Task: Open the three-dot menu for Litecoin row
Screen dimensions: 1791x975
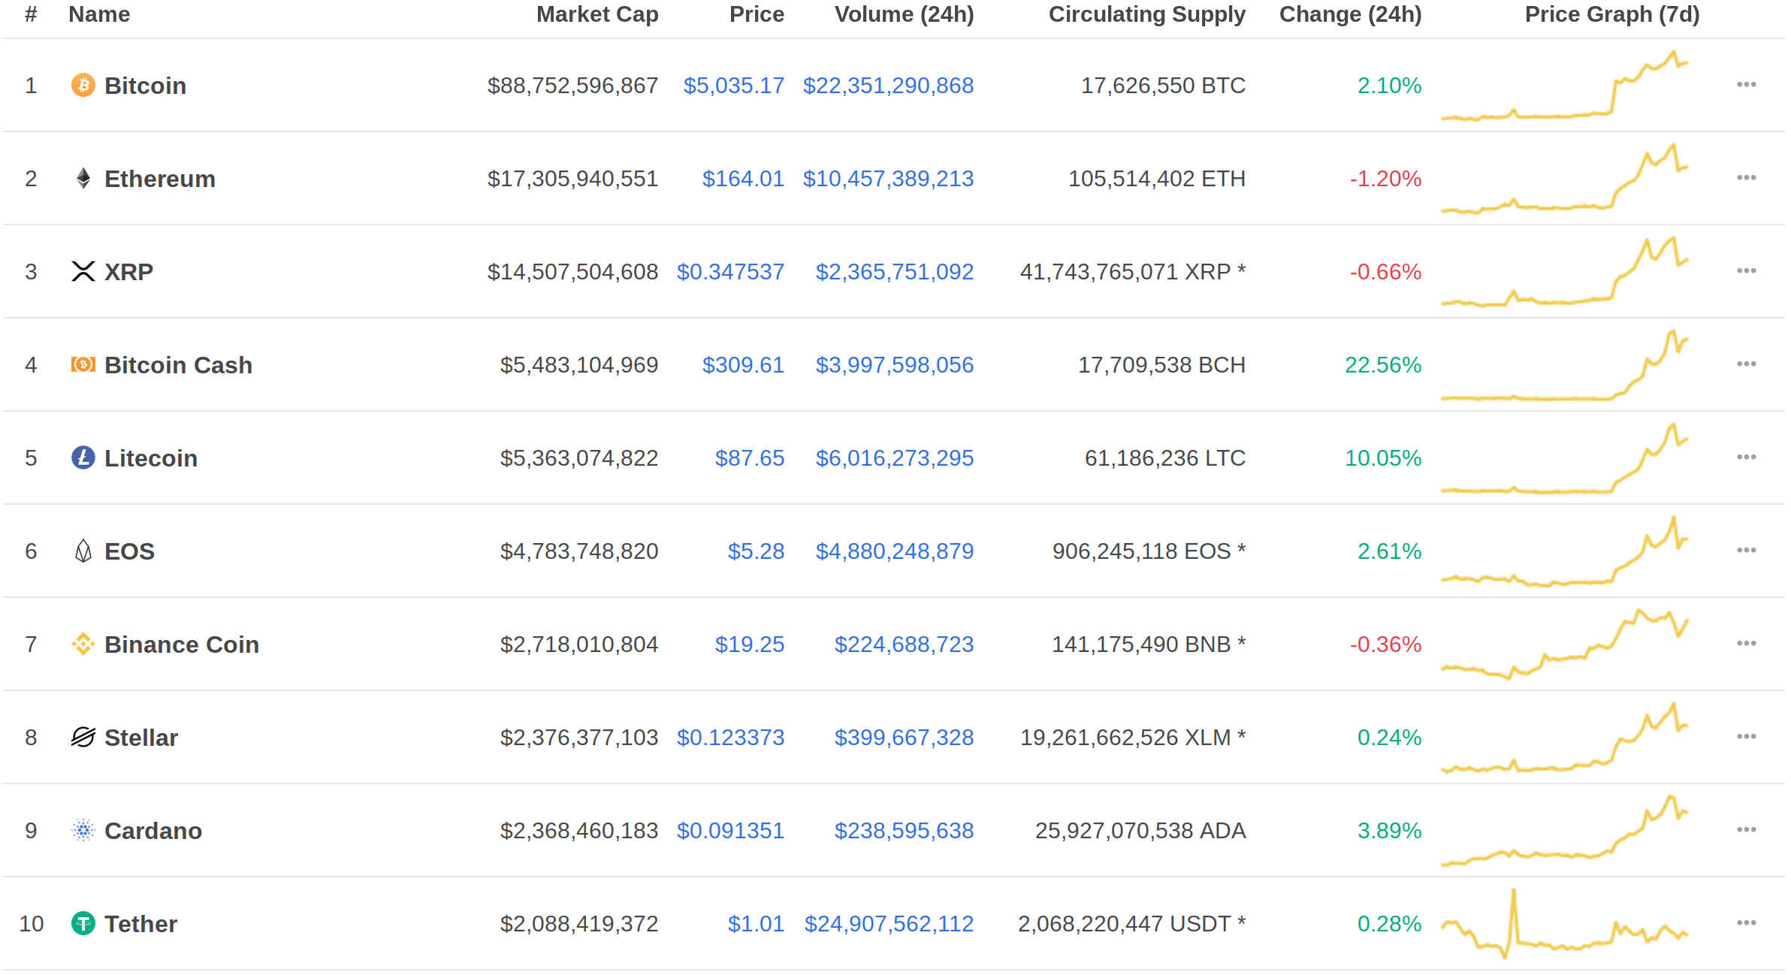Action: tap(1746, 457)
